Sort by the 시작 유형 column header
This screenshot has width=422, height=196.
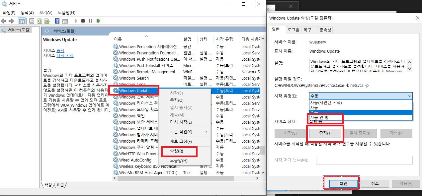(226, 39)
